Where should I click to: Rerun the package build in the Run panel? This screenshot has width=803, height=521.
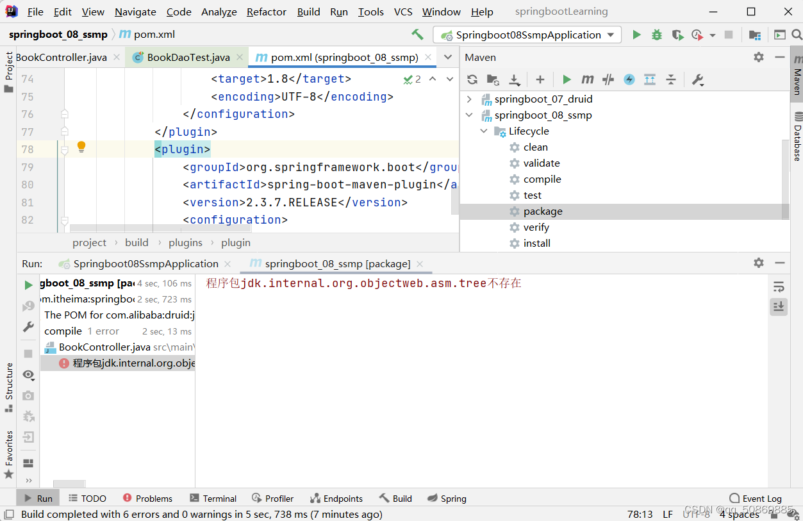pos(28,285)
